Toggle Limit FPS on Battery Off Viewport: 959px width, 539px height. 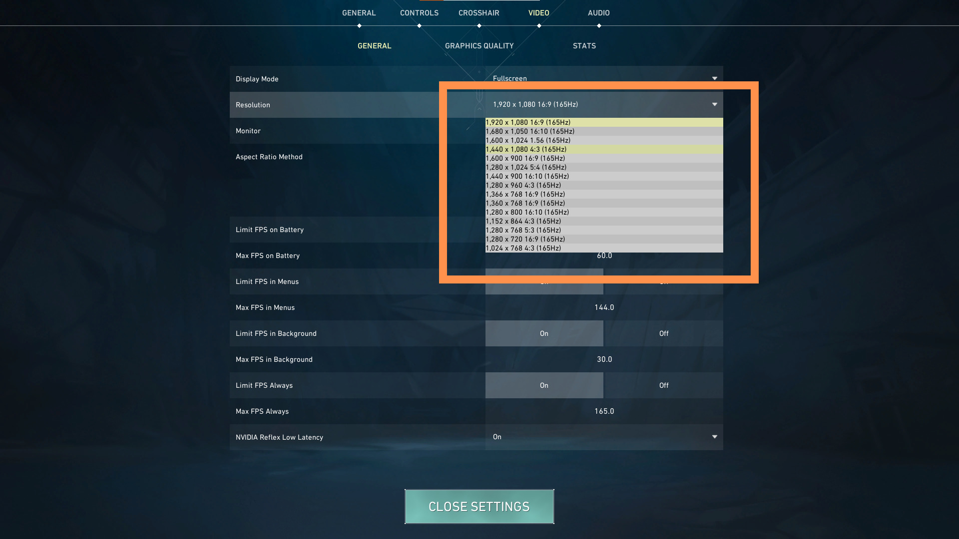click(663, 229)
